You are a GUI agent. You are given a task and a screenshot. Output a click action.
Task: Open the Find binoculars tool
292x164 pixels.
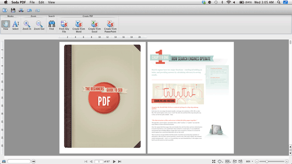[52, 25]
